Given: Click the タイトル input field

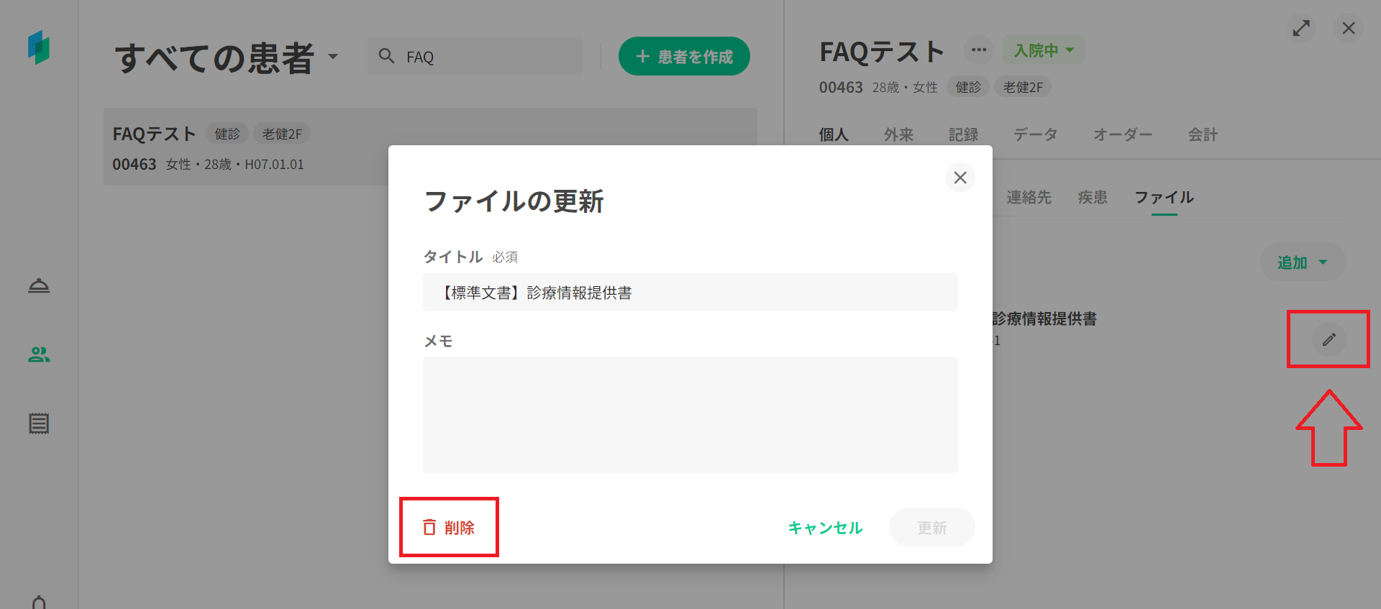Looking at the screenshot, I should coord(690,292).
